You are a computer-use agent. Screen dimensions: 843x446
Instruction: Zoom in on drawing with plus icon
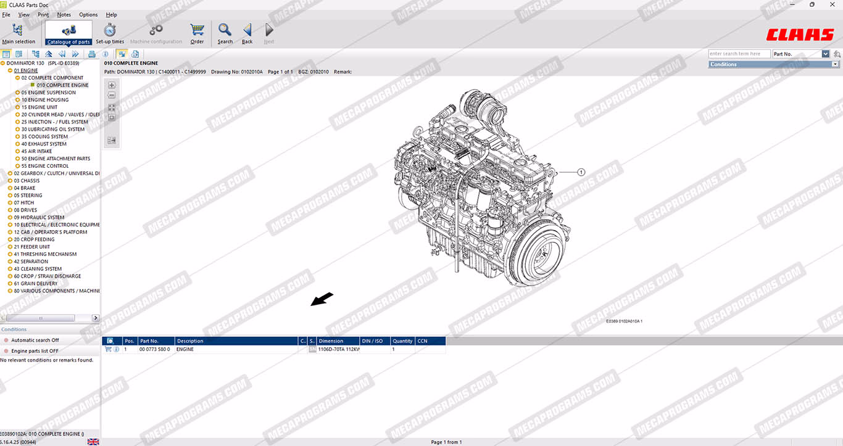coord(112,85)
